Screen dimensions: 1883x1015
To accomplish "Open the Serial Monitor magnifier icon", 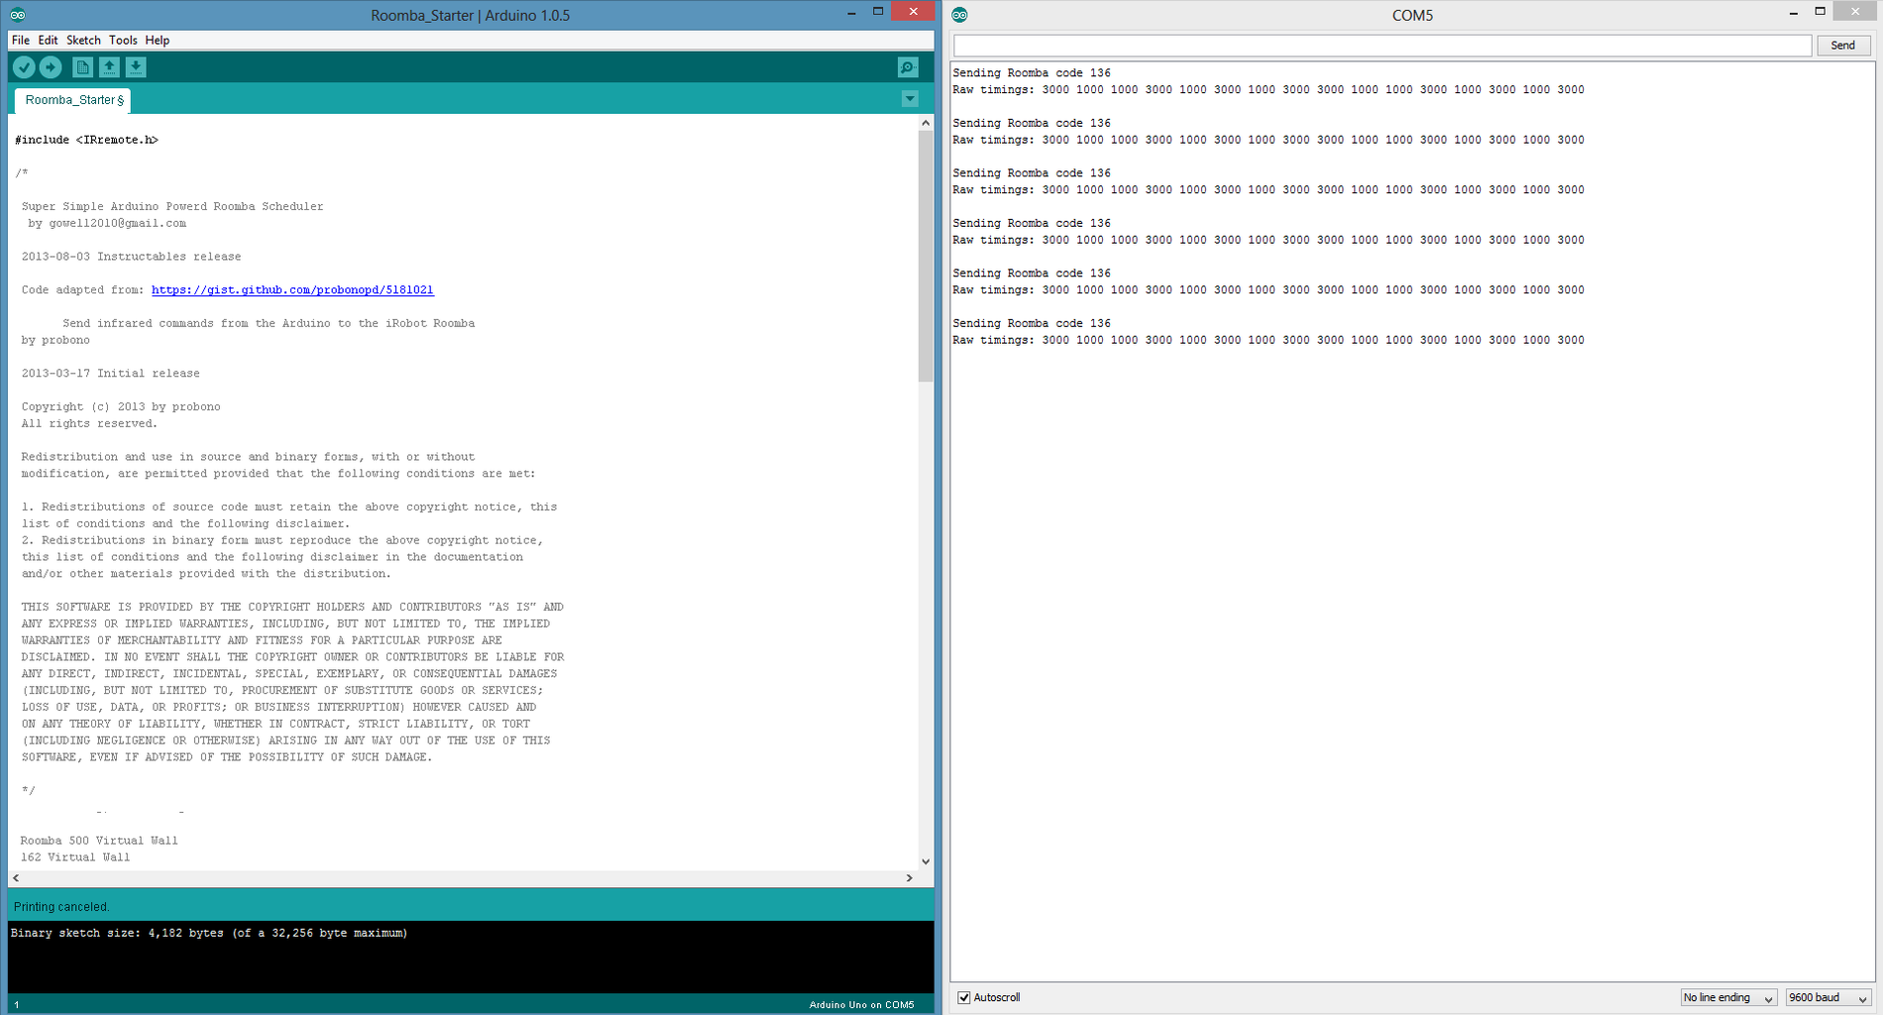I will tap(908, 67).
